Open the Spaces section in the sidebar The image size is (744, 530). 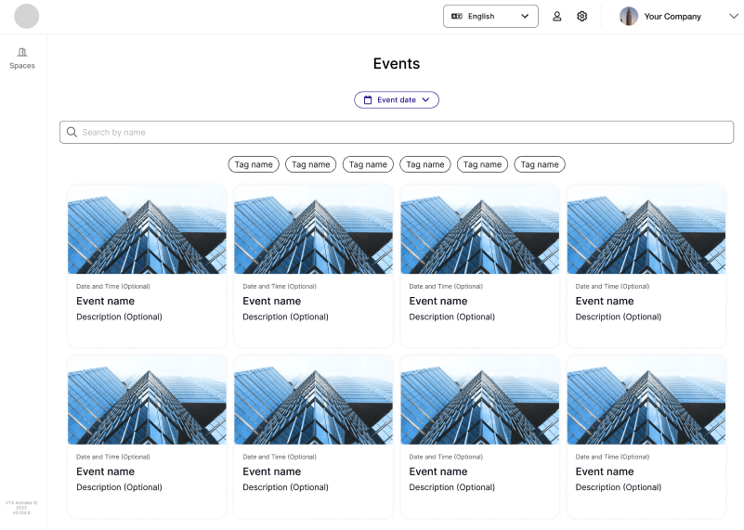(21, 58)
